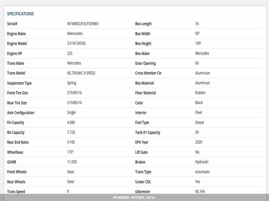Click the Door Opening value 60

(x=197, y=63)
